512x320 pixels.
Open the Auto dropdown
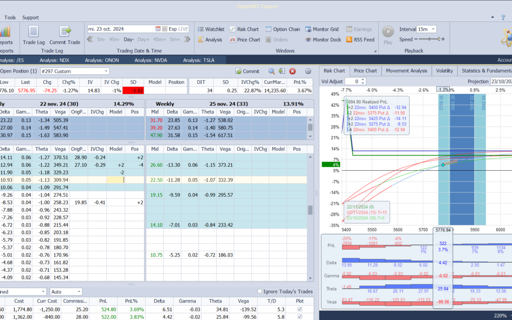point(79,292)
